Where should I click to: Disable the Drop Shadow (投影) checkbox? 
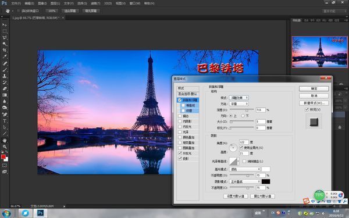coord(180,159)
